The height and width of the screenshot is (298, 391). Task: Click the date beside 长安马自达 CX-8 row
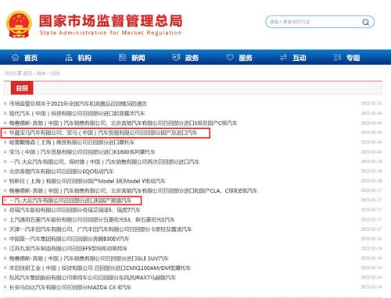pyautogui.click(x=371, y=287)
